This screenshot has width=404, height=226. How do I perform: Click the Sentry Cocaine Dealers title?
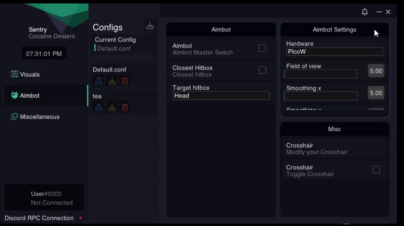click(52, 33)
